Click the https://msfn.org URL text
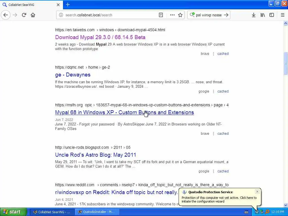The image size is (288, 216). (x=69, y=105)
